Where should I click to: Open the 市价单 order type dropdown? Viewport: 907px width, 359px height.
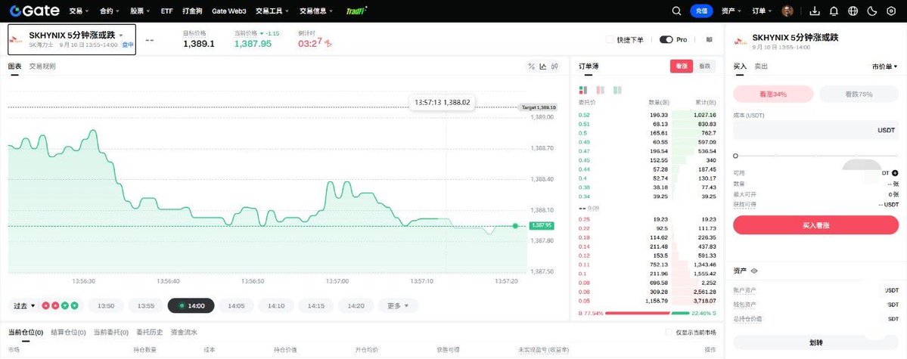[885, 67]
